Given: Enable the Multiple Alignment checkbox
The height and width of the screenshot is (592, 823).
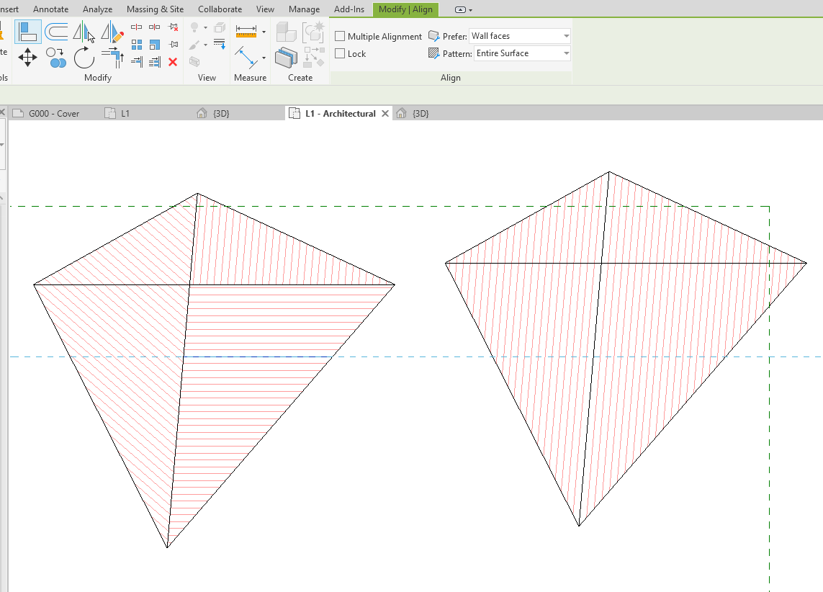Looking at the screenshot, I should [x=340, y=36].
